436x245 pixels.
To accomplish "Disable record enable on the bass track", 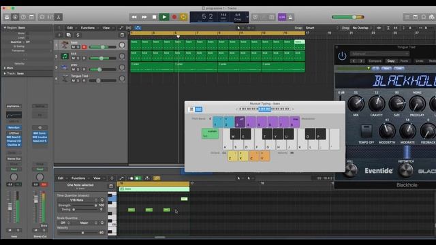I will (84, 47).
